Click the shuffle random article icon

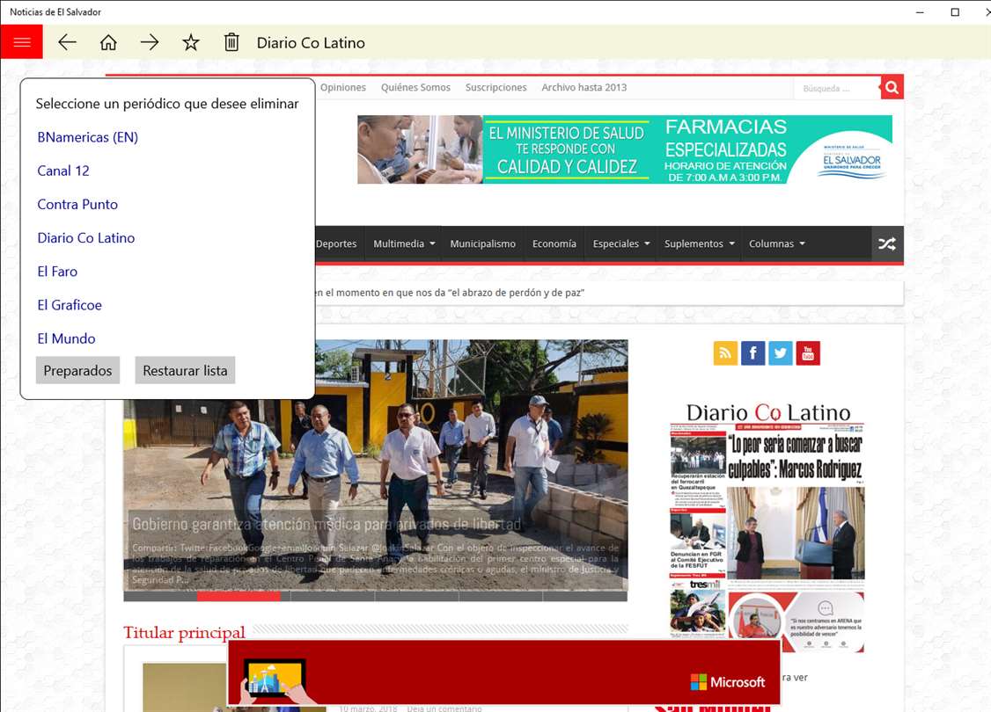pyautogui.click(x=887, y=243)
